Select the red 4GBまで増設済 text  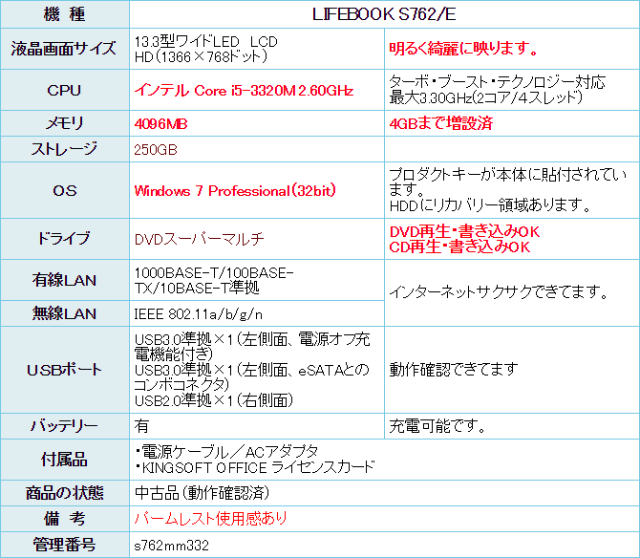pos(441,123)
